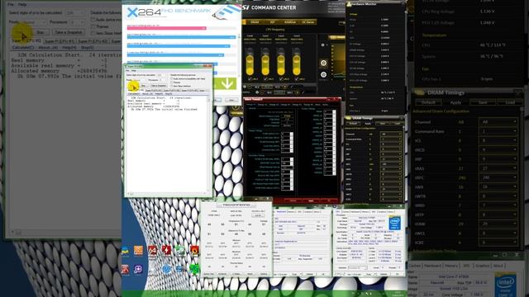Click Reset button in RealTemp window
This screenshot has width=529, height=297.
coord(250,274)
